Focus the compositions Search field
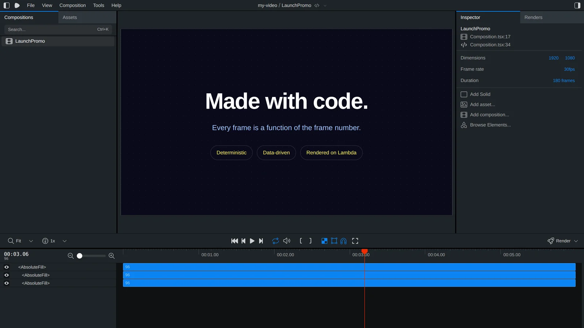 (58, 30)
